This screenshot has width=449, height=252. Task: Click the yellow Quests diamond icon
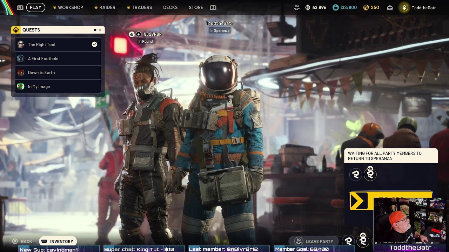click(16, 30)
